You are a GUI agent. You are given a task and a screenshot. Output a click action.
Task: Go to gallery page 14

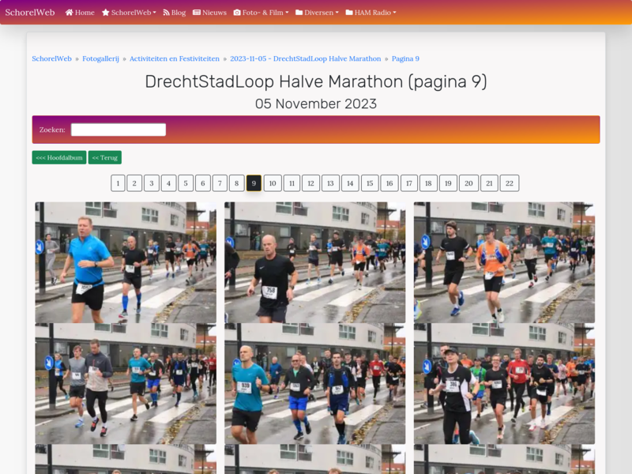click(x=350, y=183)
